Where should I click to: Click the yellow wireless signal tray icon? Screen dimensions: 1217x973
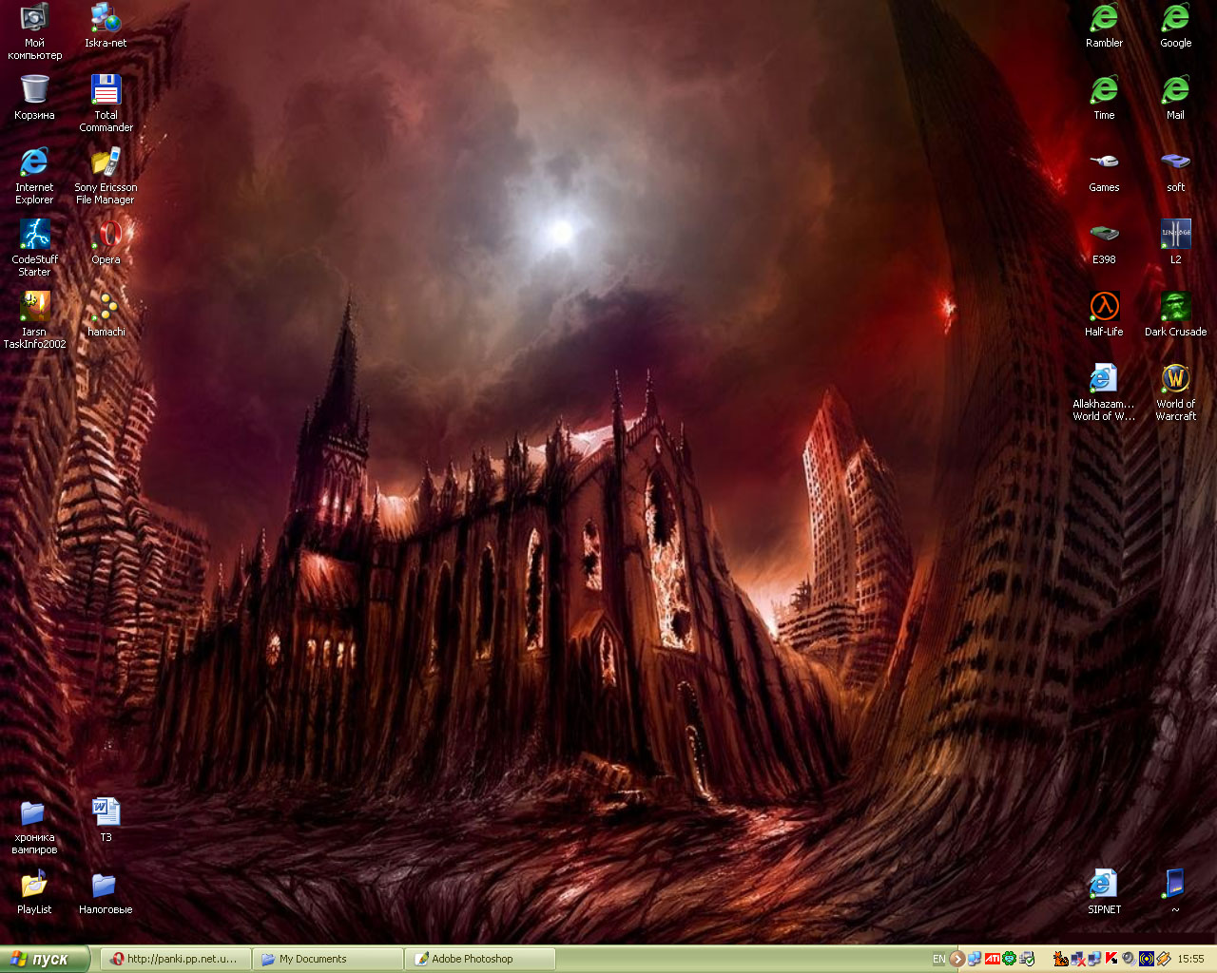[x=1147, y=959]
